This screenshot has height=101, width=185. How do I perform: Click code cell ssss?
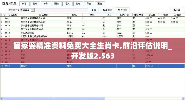coord(7,29)
